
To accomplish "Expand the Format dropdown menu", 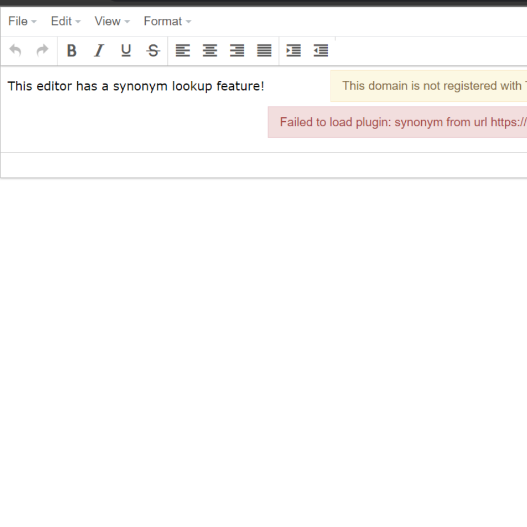I will point(167,21).
